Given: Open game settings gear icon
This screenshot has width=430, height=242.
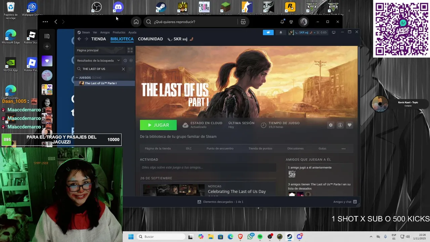Looking at the screenshot, I should [x=331, y=125].
